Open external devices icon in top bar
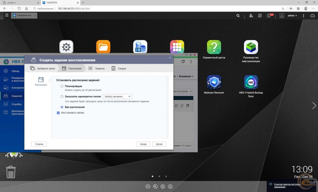This screenshot has height=192, width=318. click(x=260, y=16)
